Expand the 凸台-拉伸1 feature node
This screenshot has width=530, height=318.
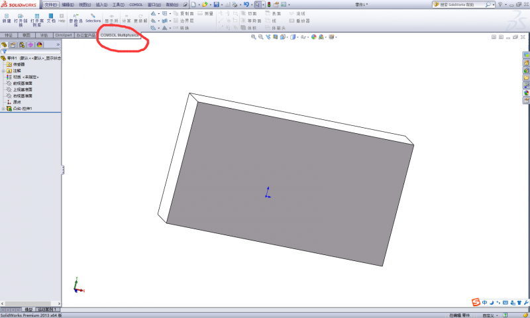[3, 109]
